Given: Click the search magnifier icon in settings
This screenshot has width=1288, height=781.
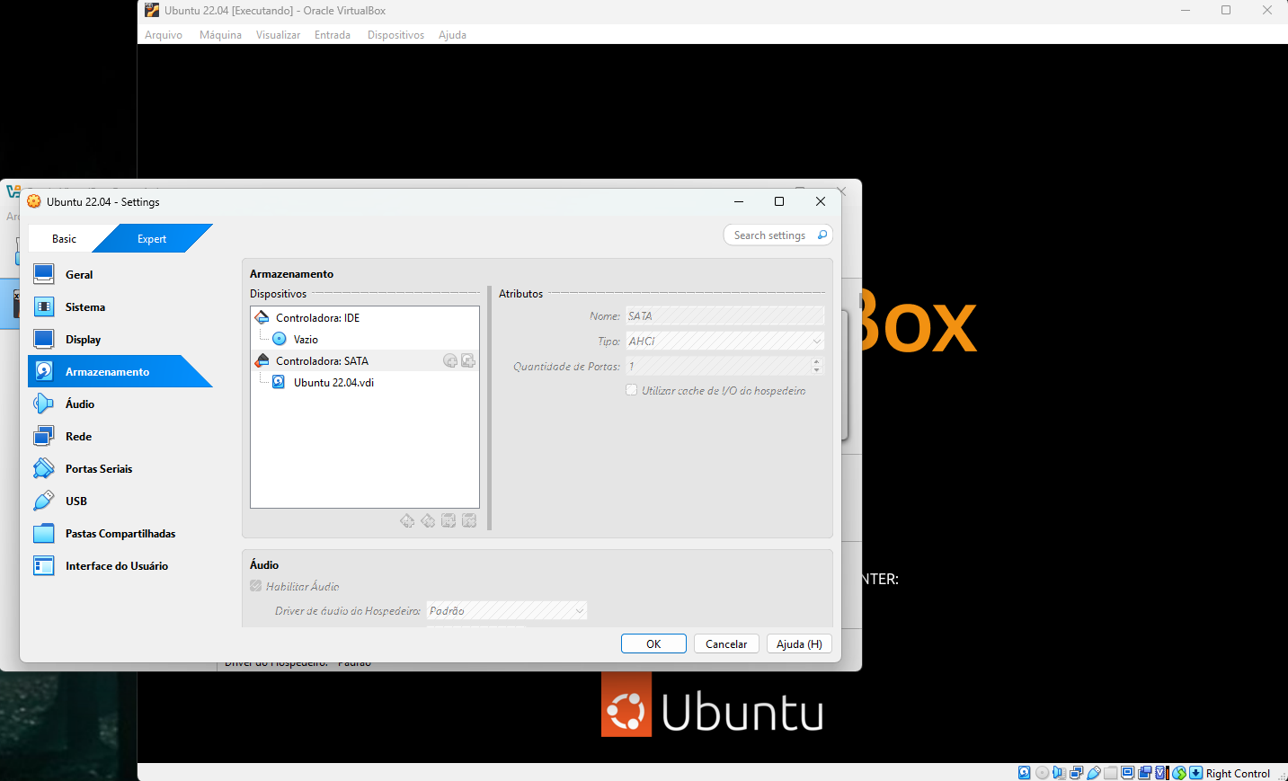Looking at the screenshot, I should coord(822,235).
